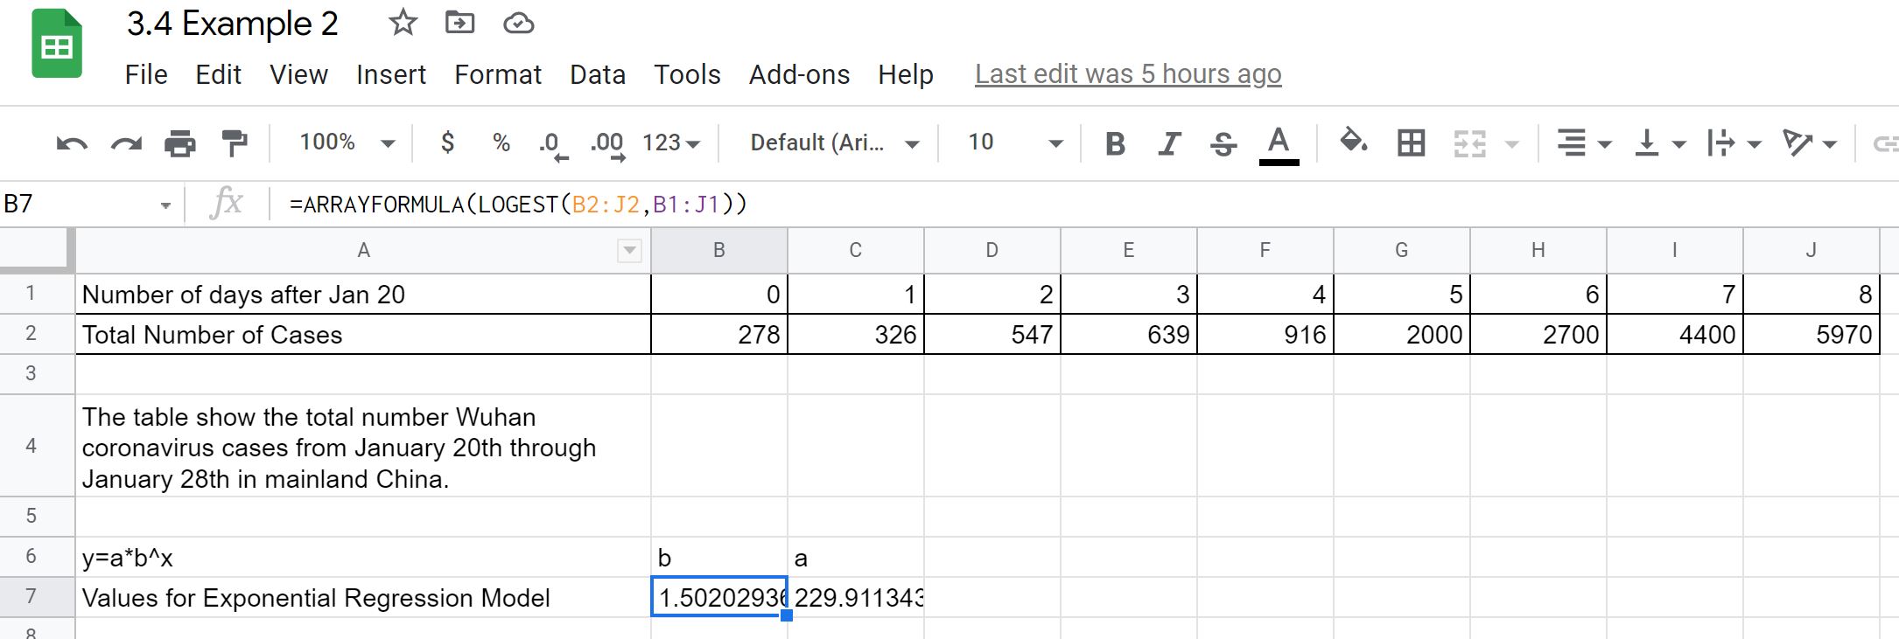Toggle bold formatting
The image size is (1899, 639).
pyautogui.click(x=1115, y=143)
